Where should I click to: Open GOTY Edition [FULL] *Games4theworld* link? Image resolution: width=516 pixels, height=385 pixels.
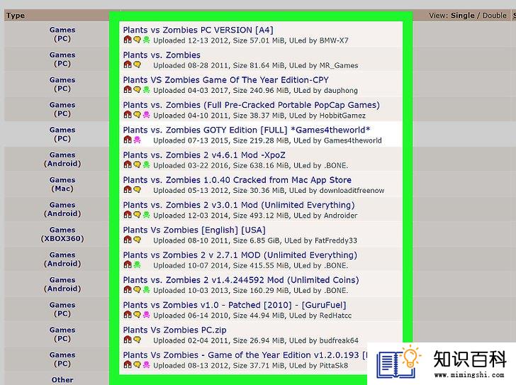tap(247, 130)
